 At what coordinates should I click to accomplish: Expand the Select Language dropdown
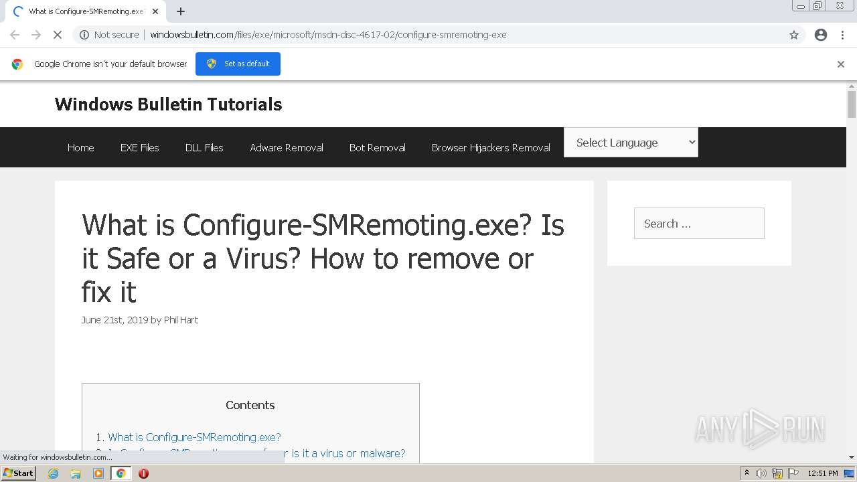pos(631,143)
